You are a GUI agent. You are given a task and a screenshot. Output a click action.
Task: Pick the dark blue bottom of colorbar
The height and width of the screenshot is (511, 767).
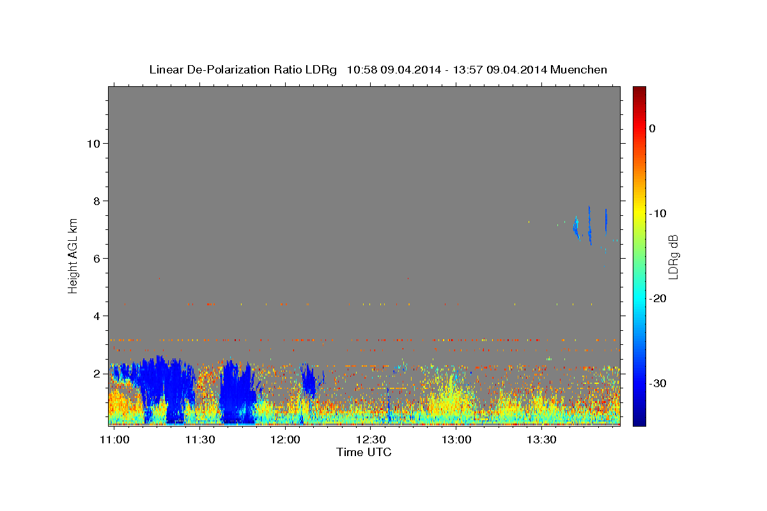(639, 420)
